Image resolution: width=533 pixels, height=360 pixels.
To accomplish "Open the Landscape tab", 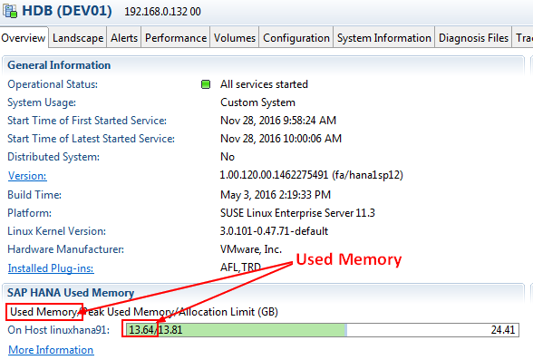I will pyautogui.click(x=78, y=38).
